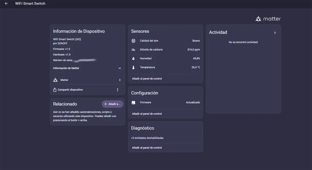Viewport: 312px width, 170px height.
Task: Click the No se encontró actividad message
Action: point(243,42)
